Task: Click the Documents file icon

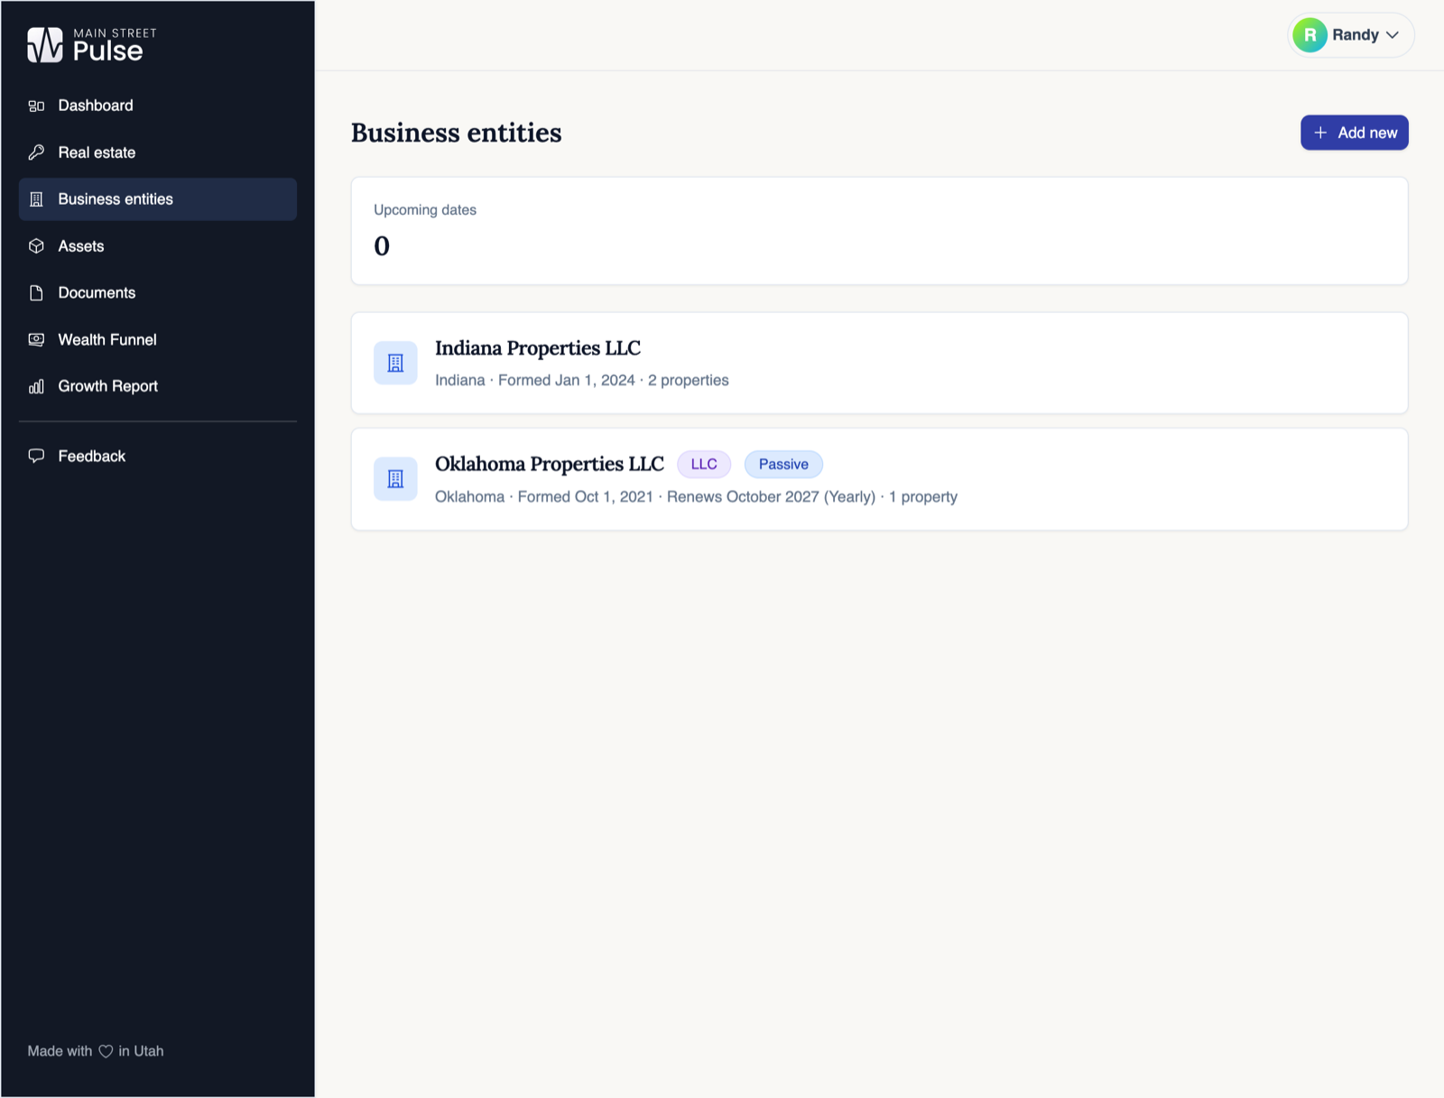Action: click(36, 293)
